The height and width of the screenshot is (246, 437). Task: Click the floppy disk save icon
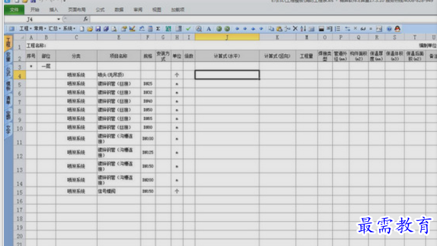click(98, 29)
